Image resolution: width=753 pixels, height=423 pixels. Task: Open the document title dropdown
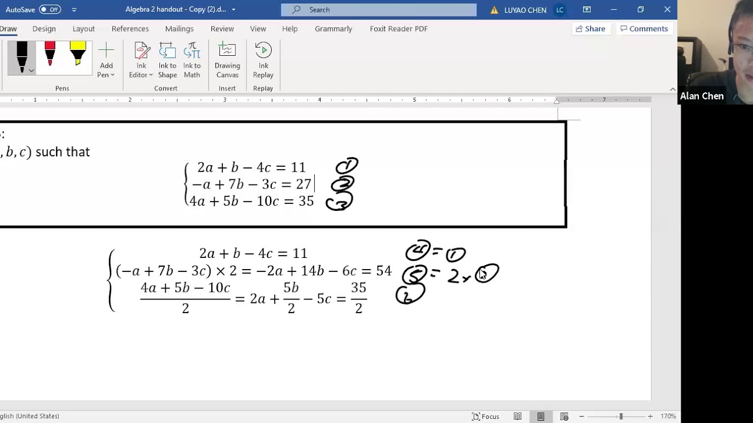(x=234, y=10)
